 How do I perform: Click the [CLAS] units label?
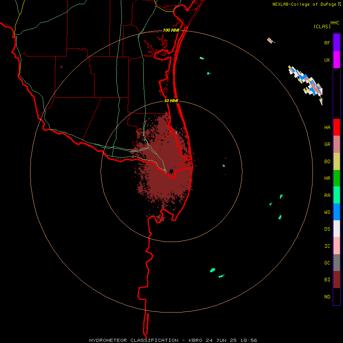(322, 27)
